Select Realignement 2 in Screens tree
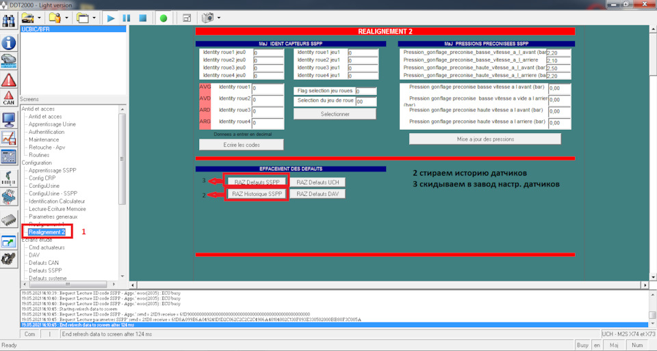 click(47, 232)
